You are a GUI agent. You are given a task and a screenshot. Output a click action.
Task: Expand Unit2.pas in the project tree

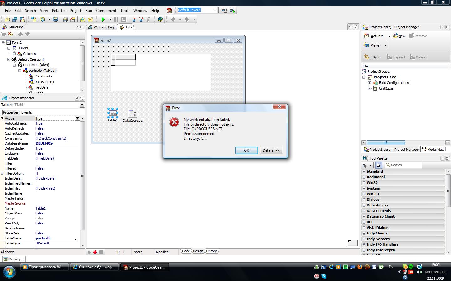[370, 88]
